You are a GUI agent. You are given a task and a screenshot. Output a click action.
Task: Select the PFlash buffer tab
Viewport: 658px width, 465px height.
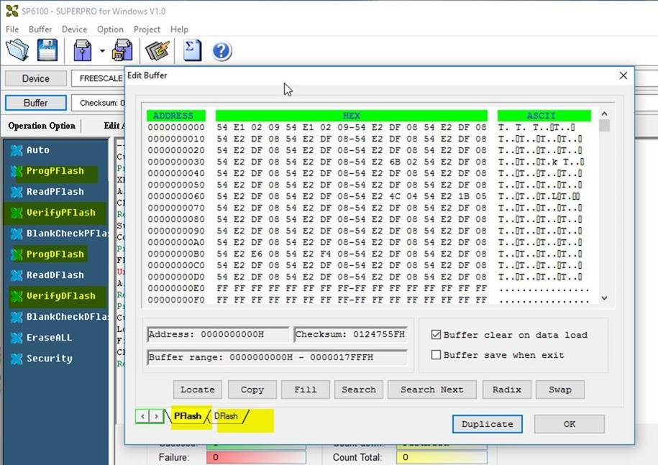188,416
